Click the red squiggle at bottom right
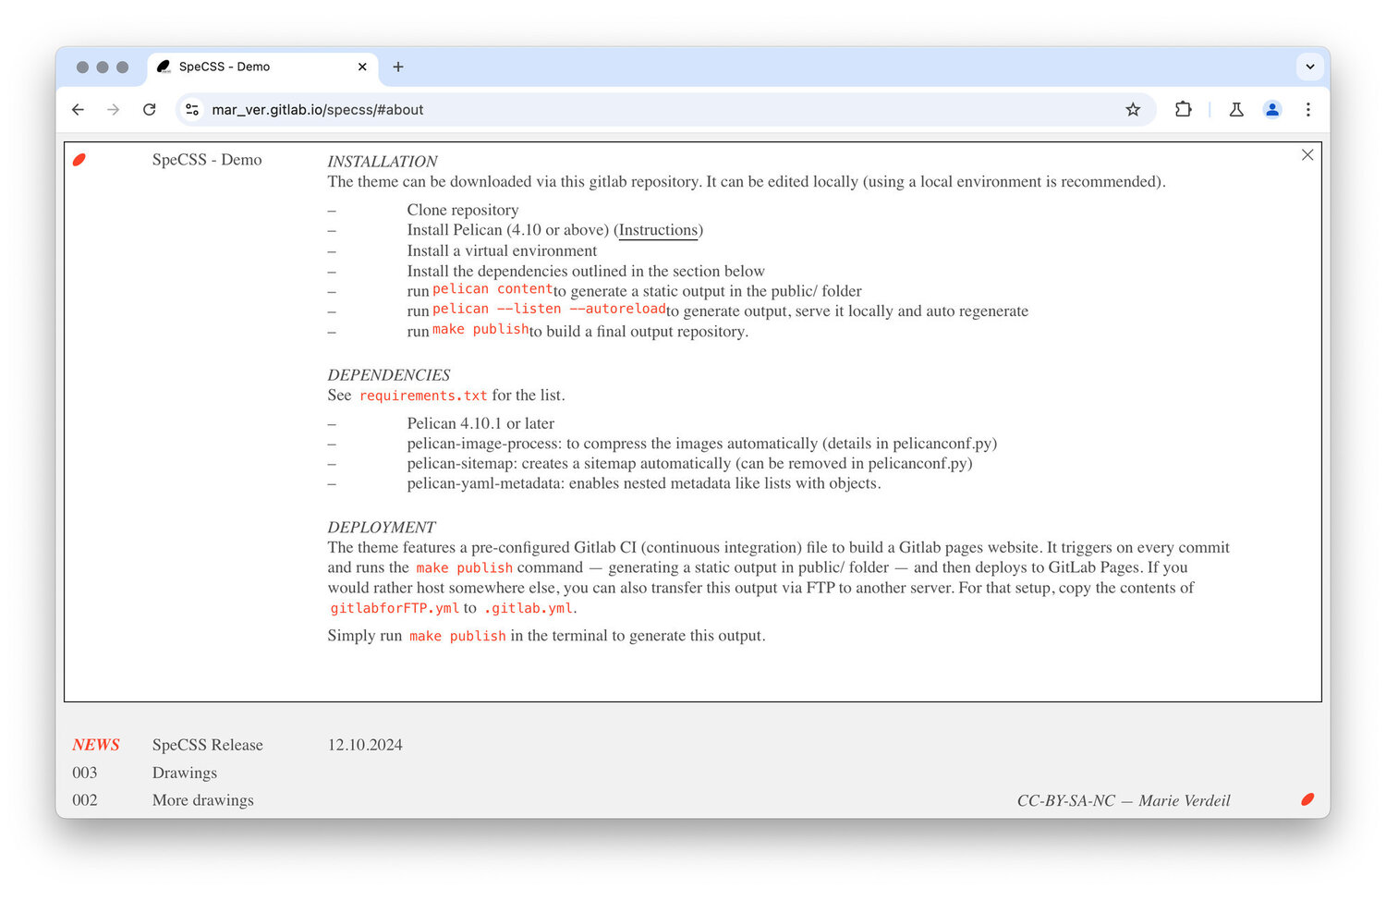 (x=1307, y=798)
